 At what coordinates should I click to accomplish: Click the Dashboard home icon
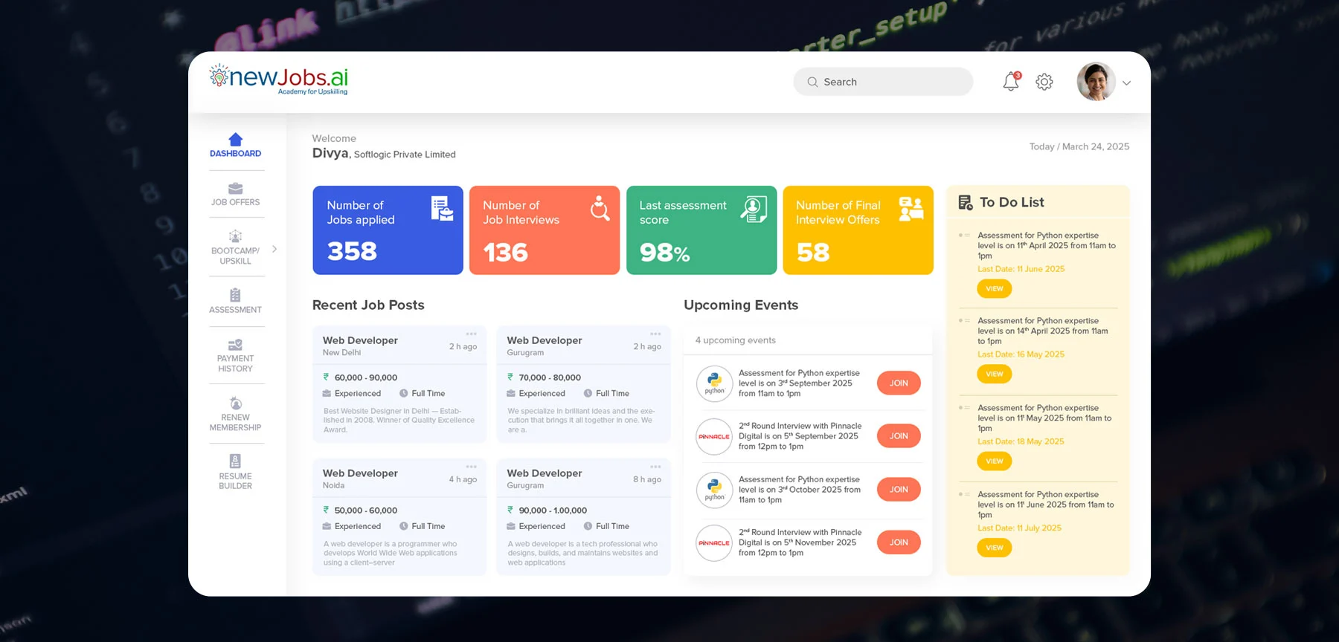pos(235,140)
